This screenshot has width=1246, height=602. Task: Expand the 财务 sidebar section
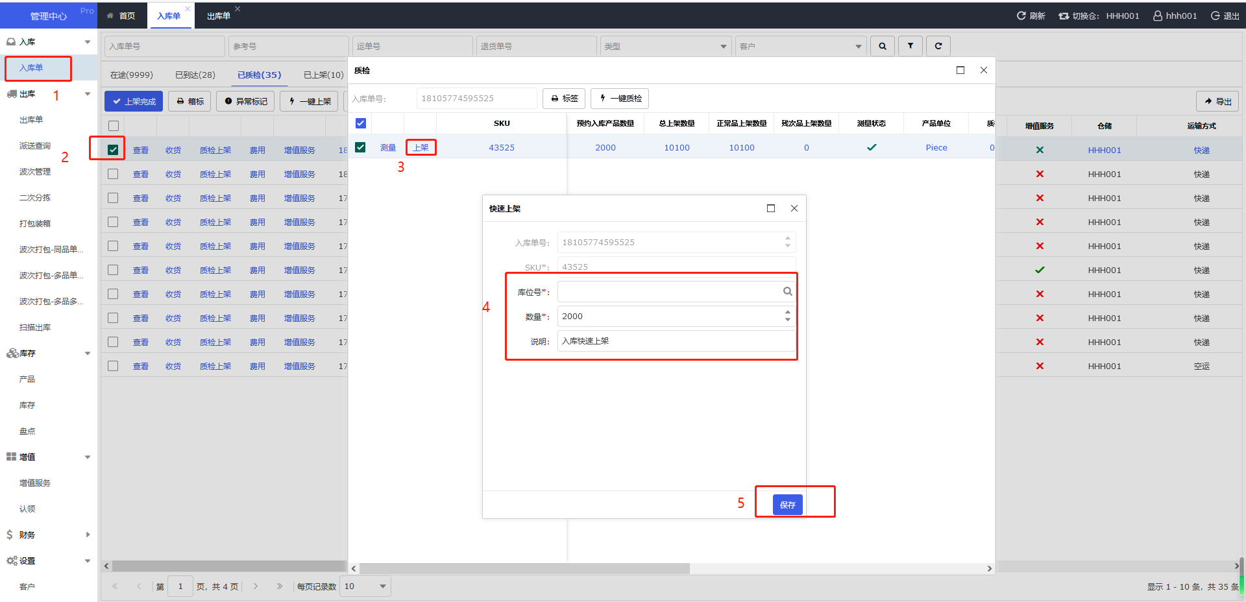(x=88, y=535)
